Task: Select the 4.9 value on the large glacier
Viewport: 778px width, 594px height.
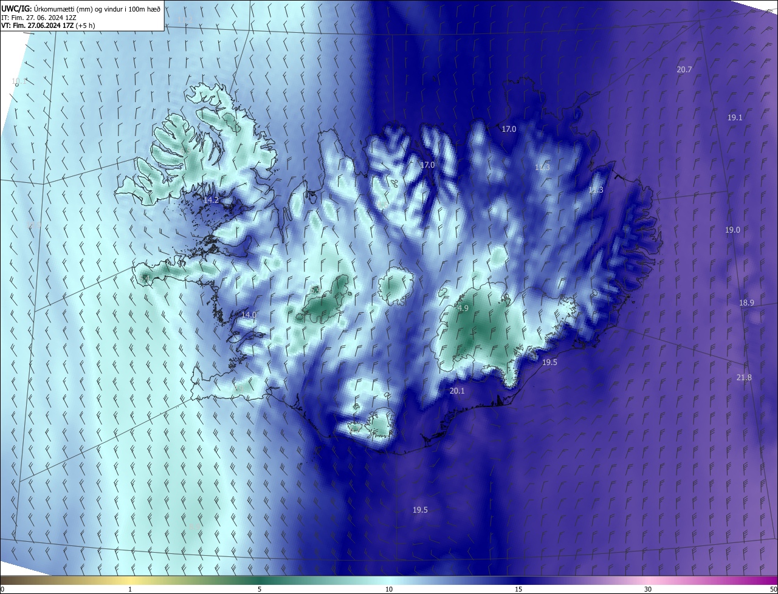Action: tap(463, 309)
